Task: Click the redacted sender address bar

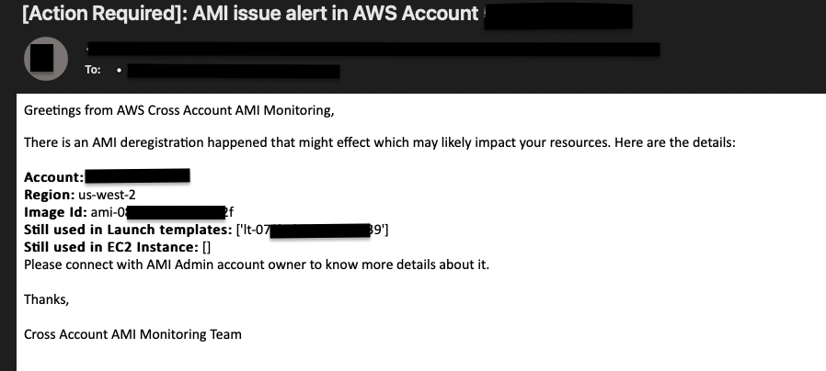Action: (x=373, y=50)
